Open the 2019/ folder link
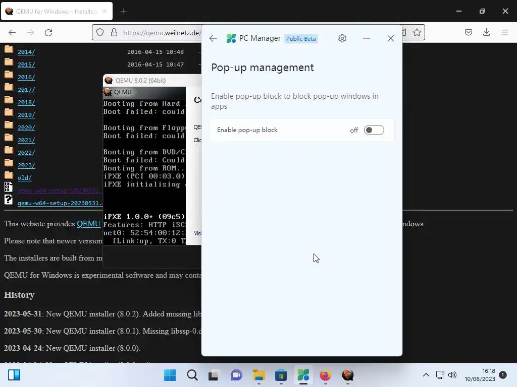 [26, 115]
